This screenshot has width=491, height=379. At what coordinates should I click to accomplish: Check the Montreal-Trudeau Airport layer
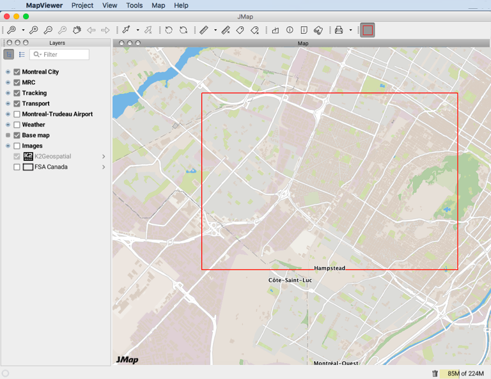[17, 114]
